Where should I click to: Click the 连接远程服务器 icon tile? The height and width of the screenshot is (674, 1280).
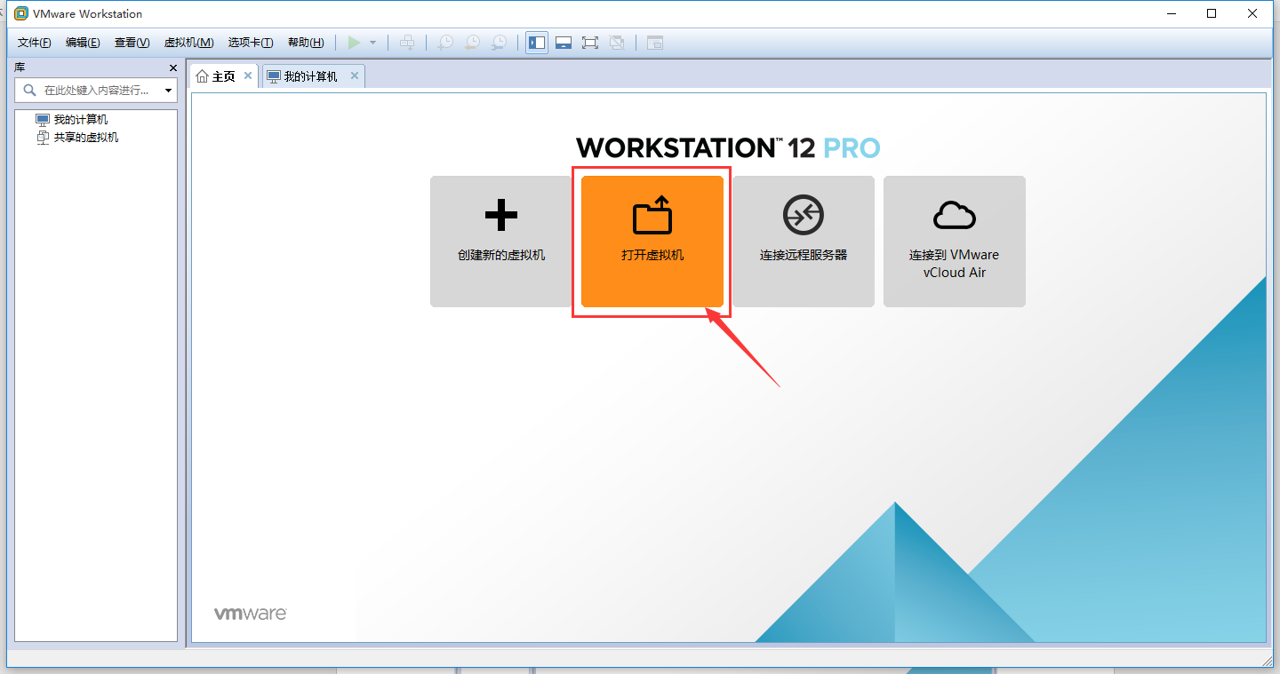pos(804,242)
